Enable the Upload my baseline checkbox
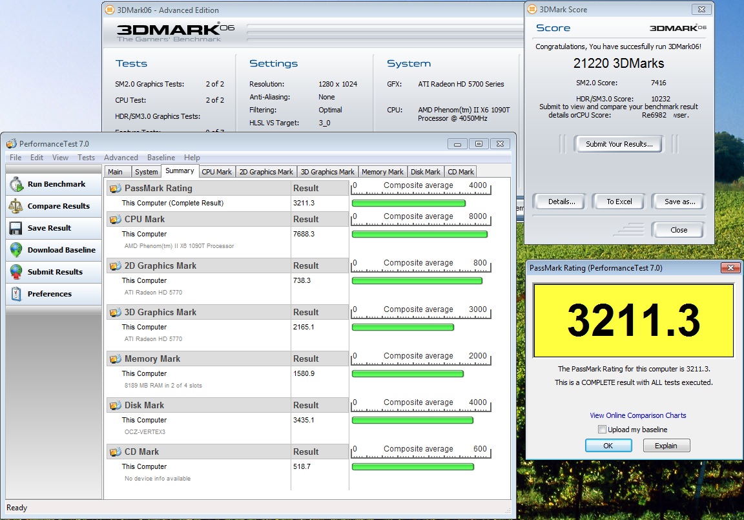744x520 pixels. (602, 430)
